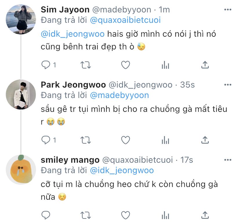Reply to Sim Jayoon's tweet
The height and width of the screenshot is (224, 240).
tap(46, 65)
